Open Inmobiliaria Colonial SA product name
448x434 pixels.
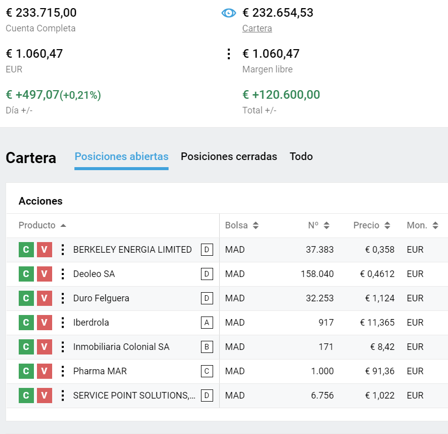pos(121,347)
